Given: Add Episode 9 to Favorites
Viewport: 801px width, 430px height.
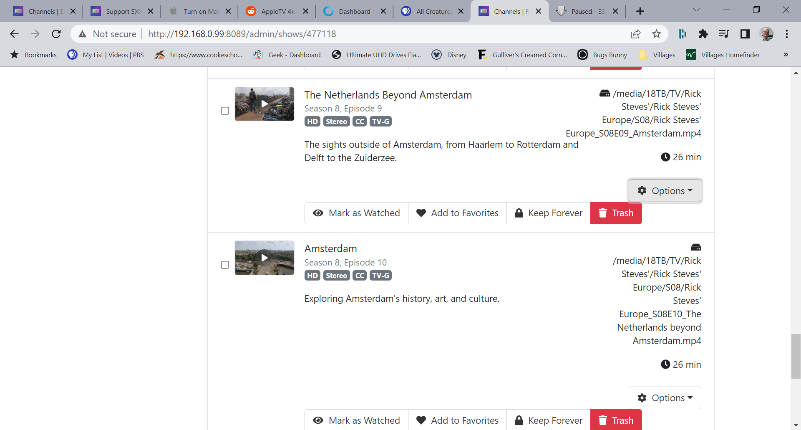Looking at the screenshot, I should pyautogui.click(x=457, y=213).
